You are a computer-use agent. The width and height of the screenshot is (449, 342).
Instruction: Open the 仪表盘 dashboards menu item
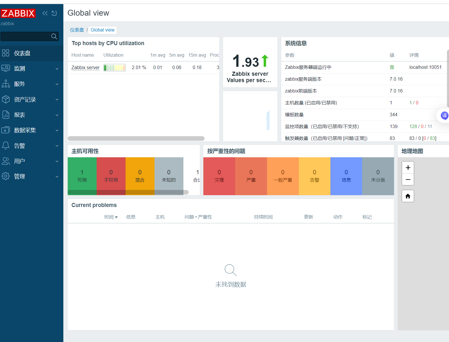tap(32, 53)
